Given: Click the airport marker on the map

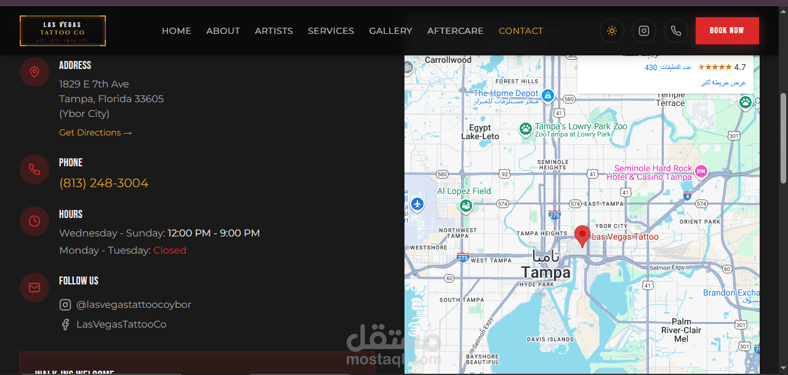Looking at the screenshot, I should [x=417, y=203].
